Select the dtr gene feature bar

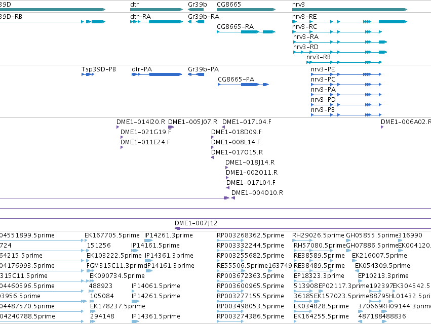(x=156, y=10)
